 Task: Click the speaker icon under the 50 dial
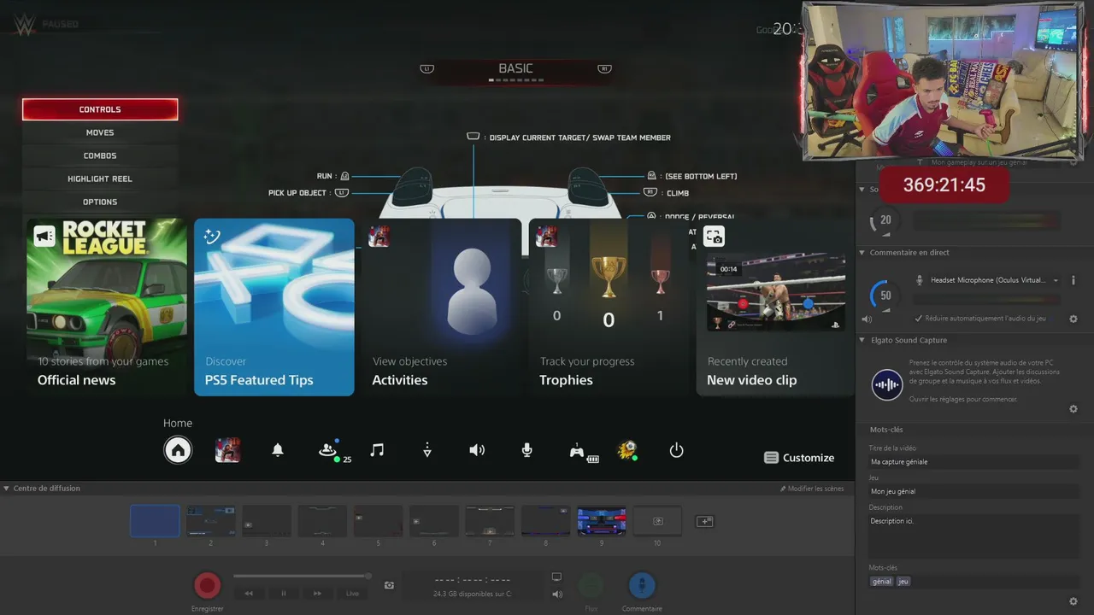coord(867,319)
